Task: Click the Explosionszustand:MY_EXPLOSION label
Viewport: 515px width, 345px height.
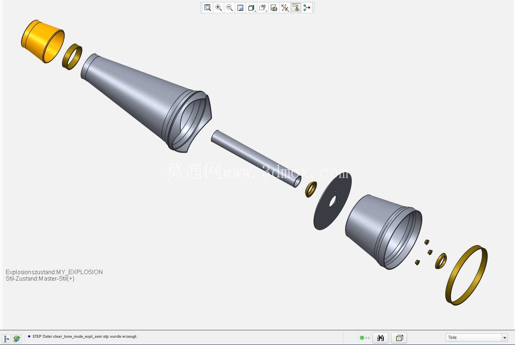Action: coord(54,272)
